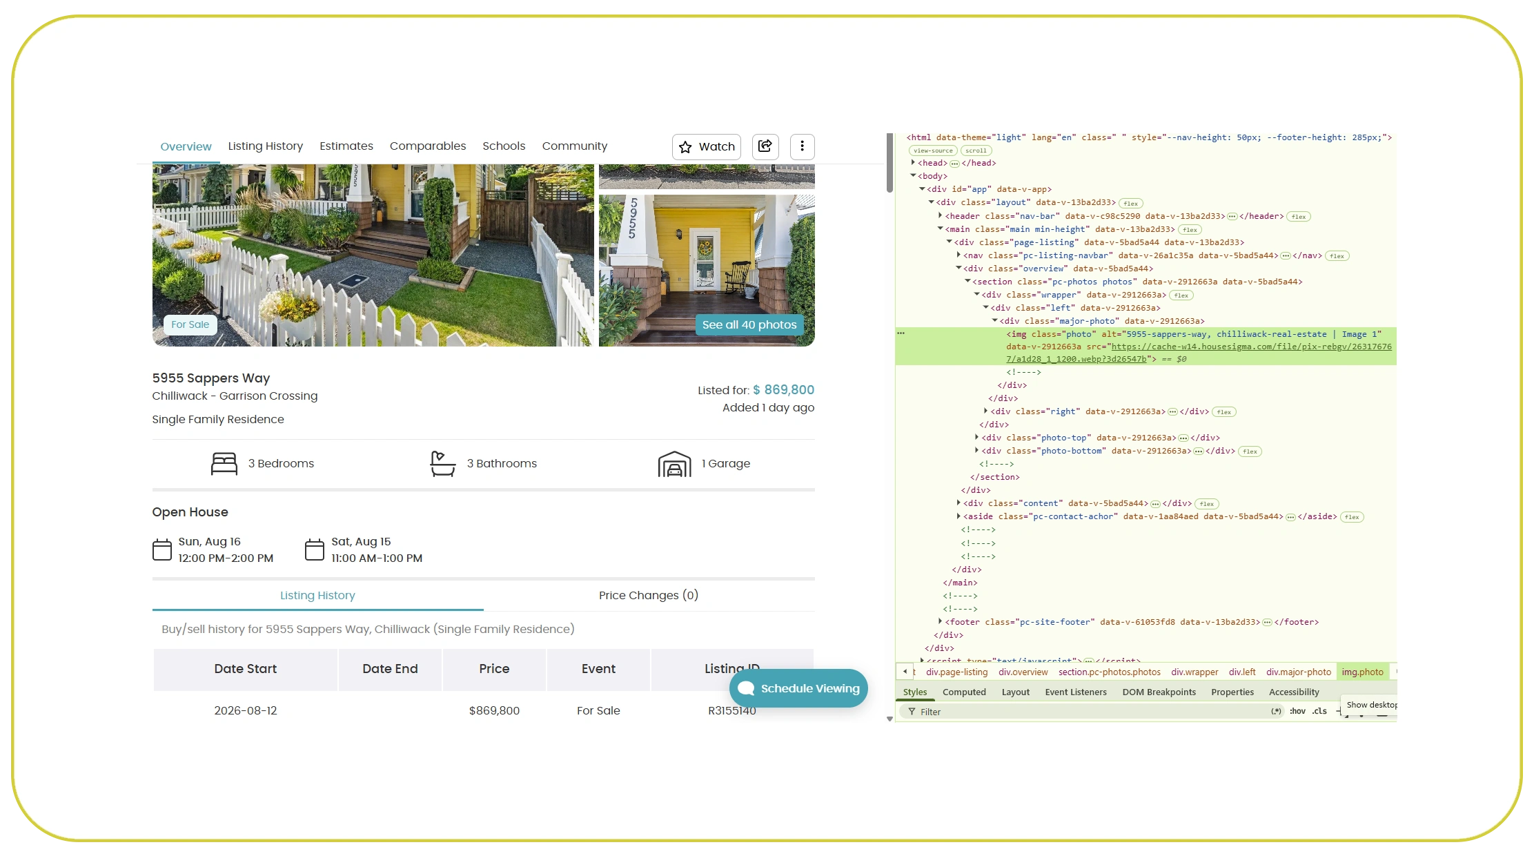Click the star Watch button

point(707,146)
